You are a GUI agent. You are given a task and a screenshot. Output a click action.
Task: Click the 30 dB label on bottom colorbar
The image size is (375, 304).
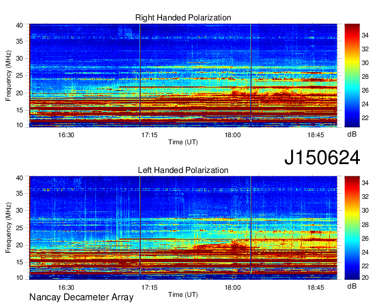[x=365, y=210]
